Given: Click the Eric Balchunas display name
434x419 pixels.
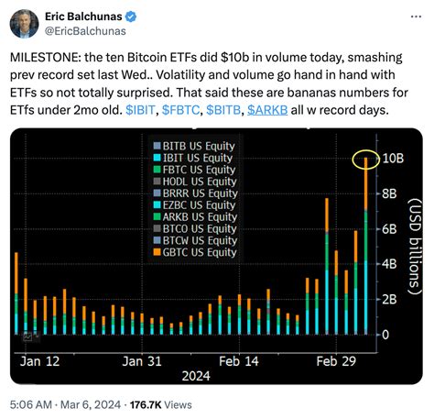Looking at the screenshot, I should point(83,17).
